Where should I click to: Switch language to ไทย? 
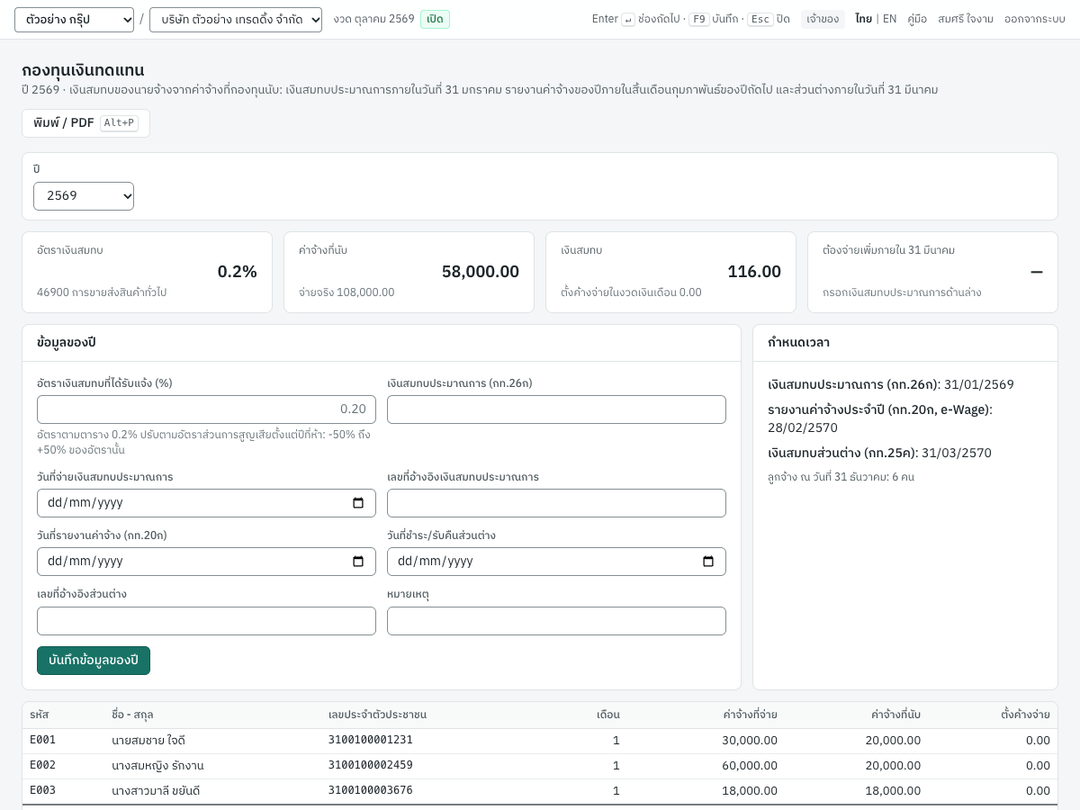(863, 19)
